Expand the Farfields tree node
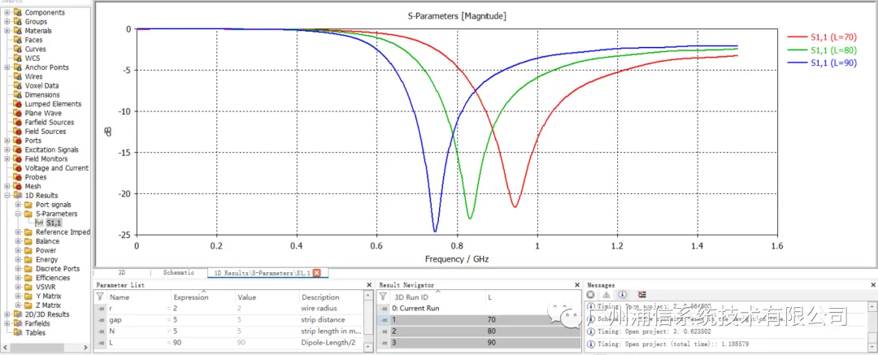This screenshot has height=355, width=878. [7, 323]
